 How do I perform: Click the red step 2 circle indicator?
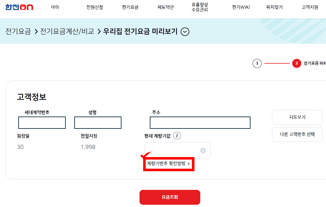tap(296, 63)
